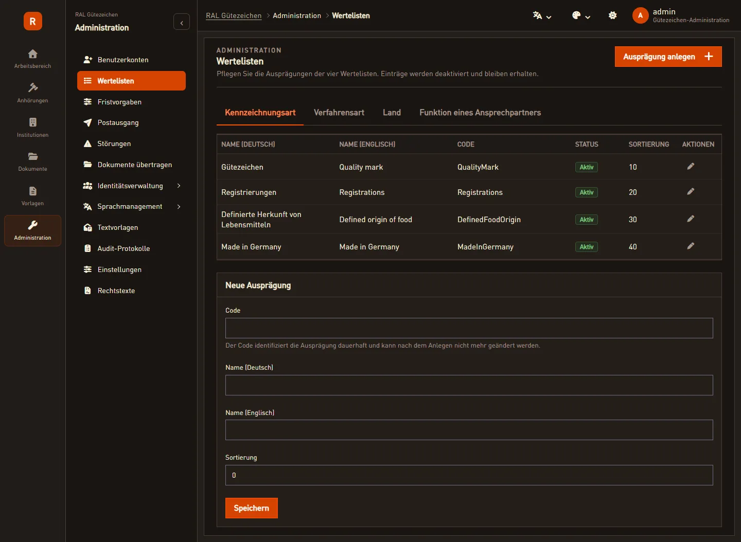Image resolution: width=741 pixels, height=542 pixels.
Task: Click Ausprägung anlegen button
Action: coord(668,57)
